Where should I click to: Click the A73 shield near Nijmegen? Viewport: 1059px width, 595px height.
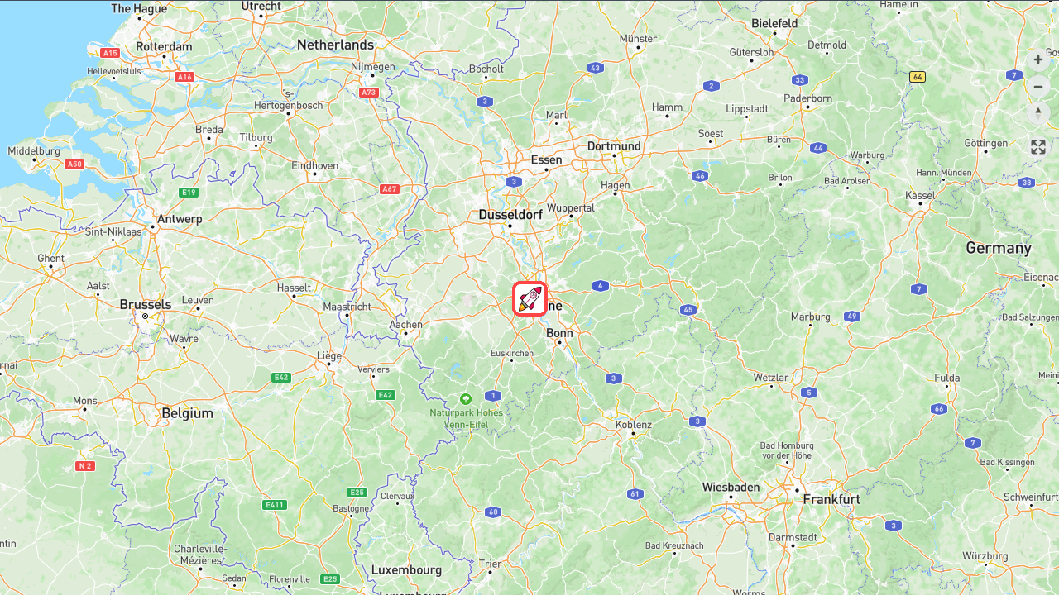(369, 93)
